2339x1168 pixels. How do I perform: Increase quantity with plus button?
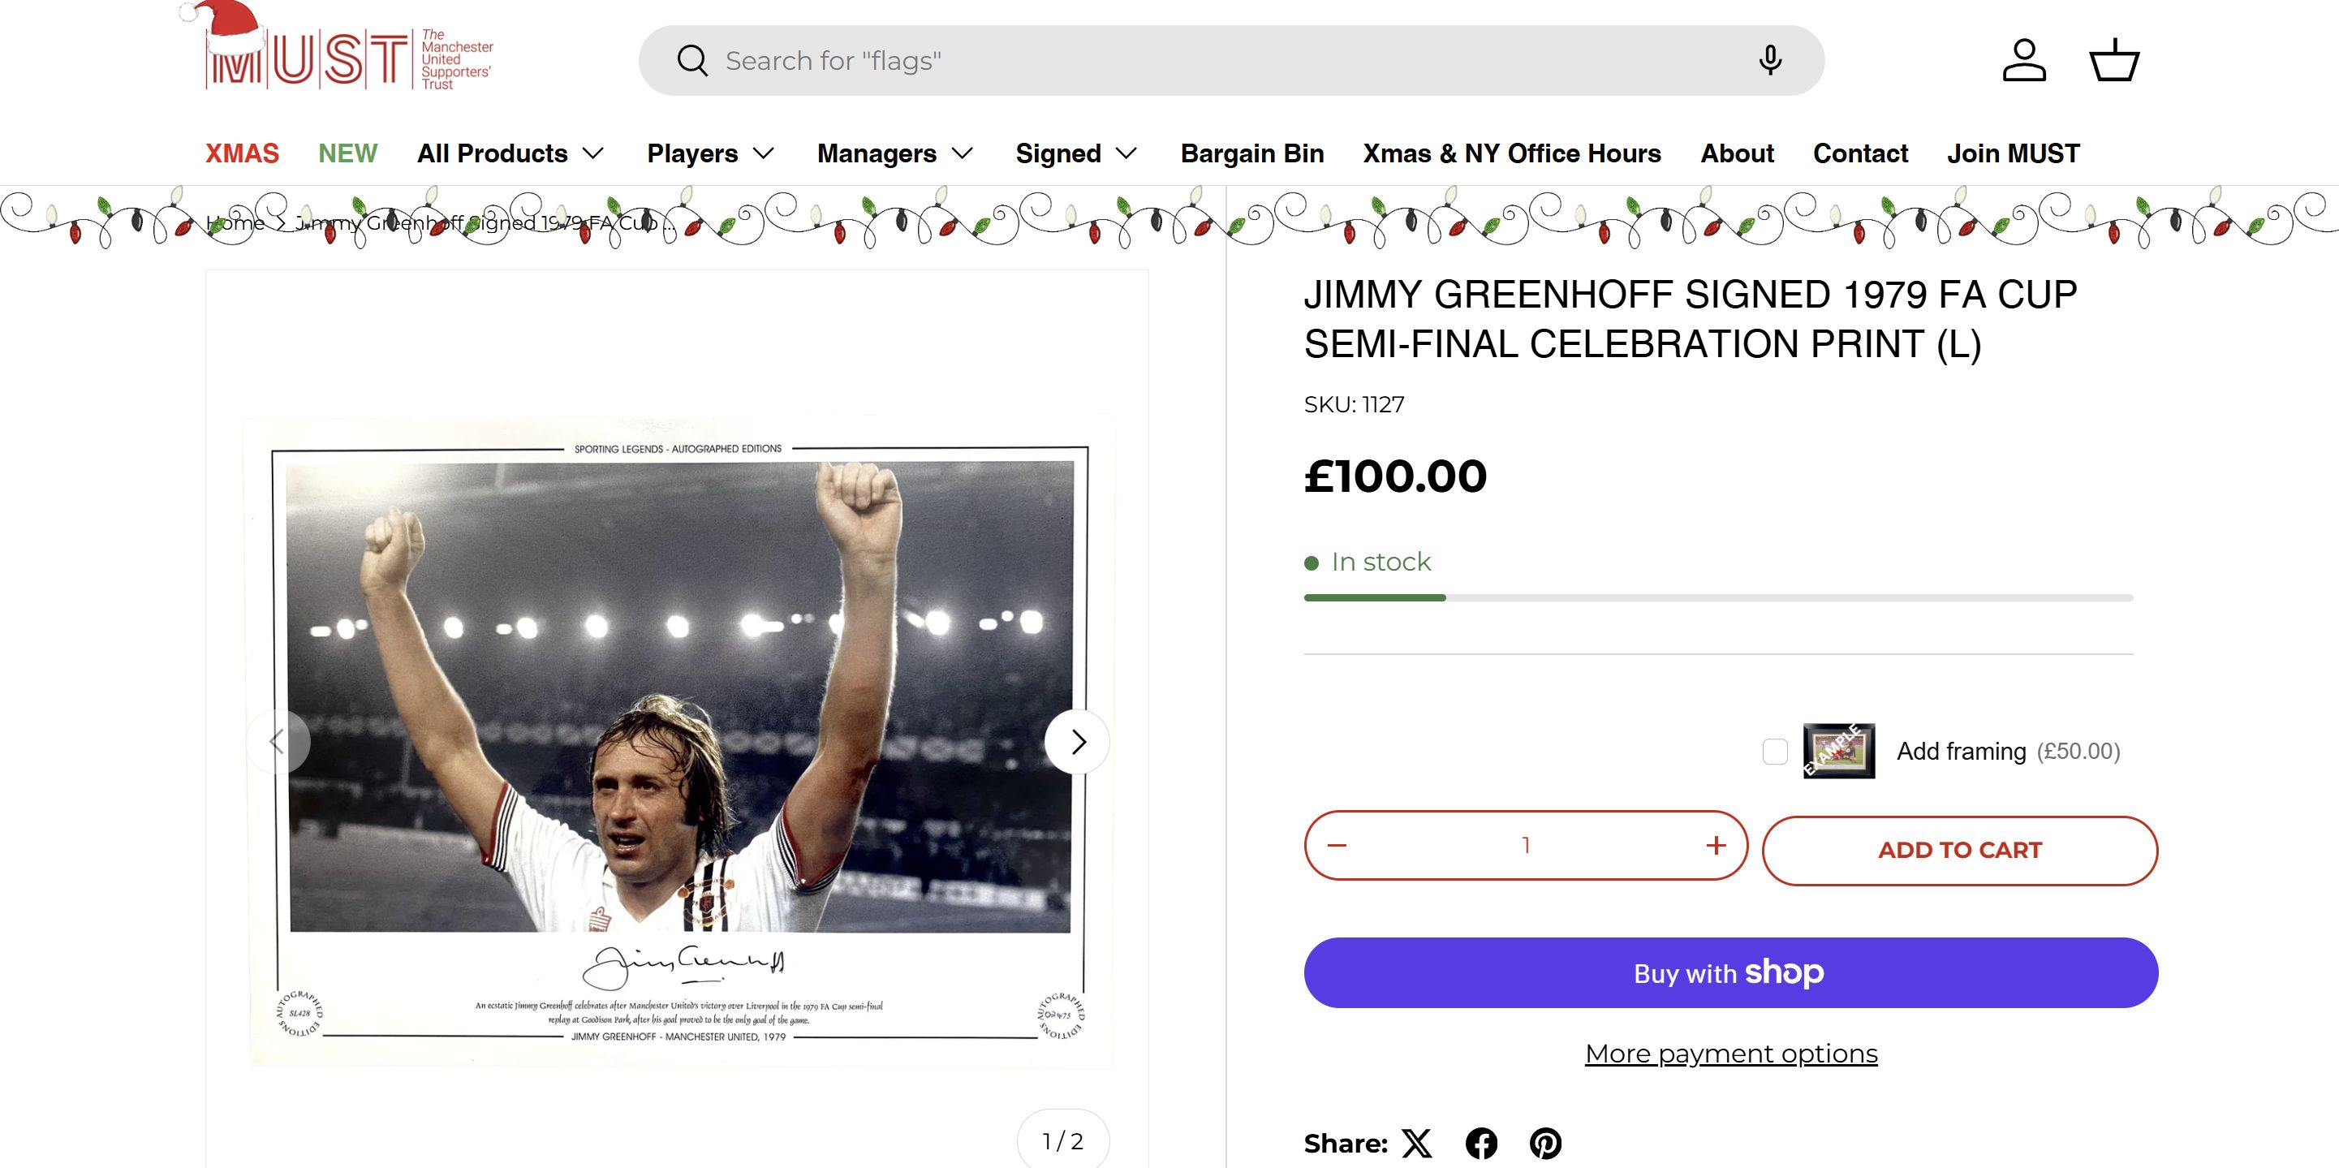(1715, 846)
